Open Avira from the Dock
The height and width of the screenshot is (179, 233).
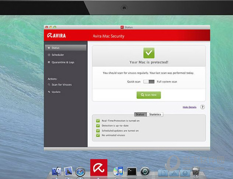tap(99, 168)
